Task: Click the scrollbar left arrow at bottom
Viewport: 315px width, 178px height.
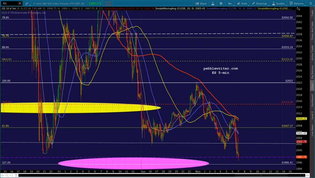Action: [x=20, y=176]
